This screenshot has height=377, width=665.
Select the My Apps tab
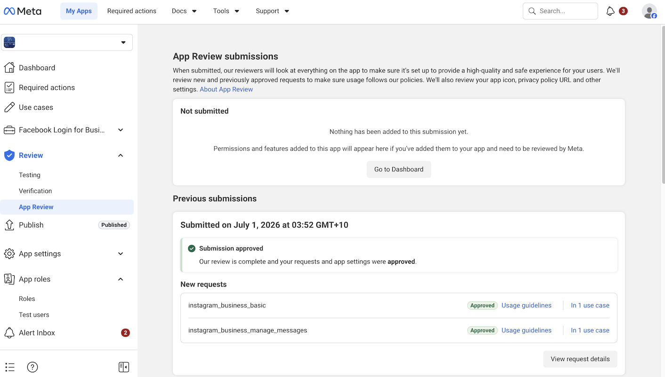coord(79,11)
